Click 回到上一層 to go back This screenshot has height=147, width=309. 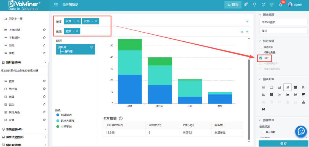16,19
